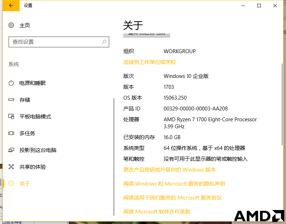Image resolution: width=286 pixels, height=224 pixels.
Task: Click the 已安装的内存 label
Action: 139,137
